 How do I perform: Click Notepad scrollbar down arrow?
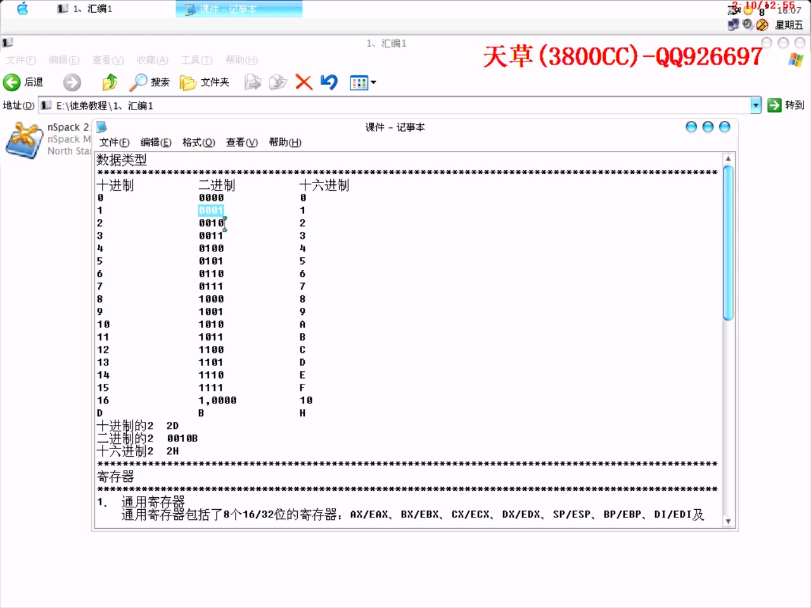[x=728, y=521]
